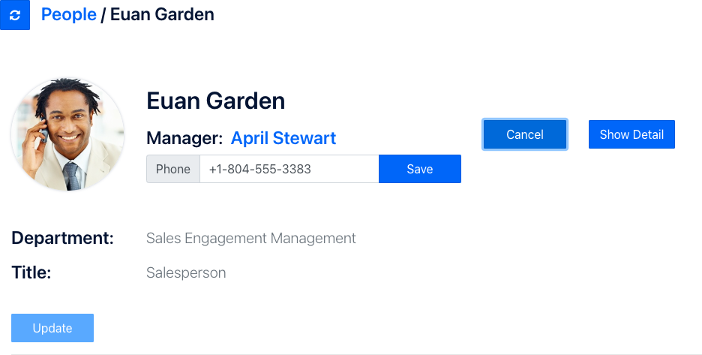Select the Euan Garden name heading

click(215, 101)
